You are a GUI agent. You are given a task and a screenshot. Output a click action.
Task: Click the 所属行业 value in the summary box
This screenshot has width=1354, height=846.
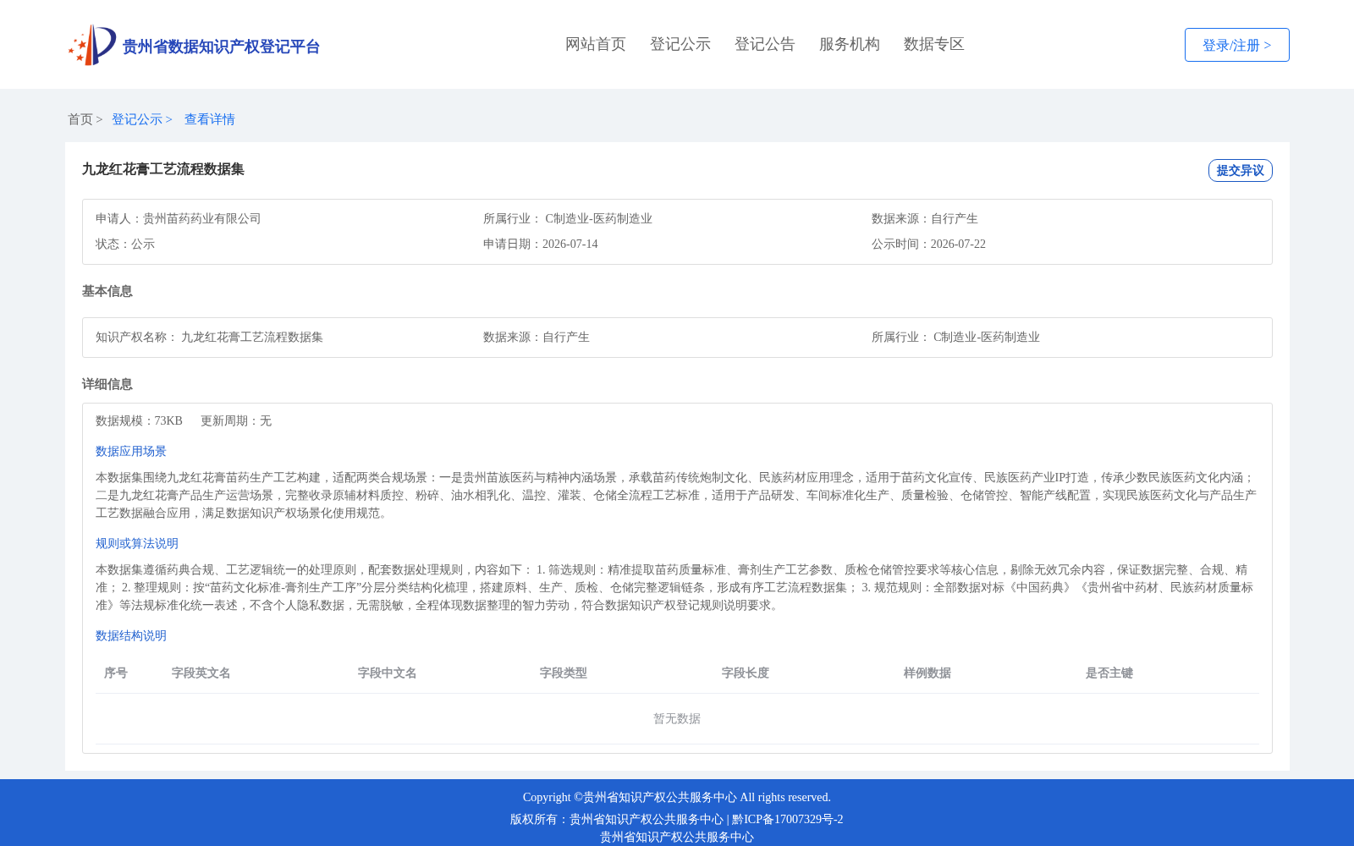coord(598,218)
